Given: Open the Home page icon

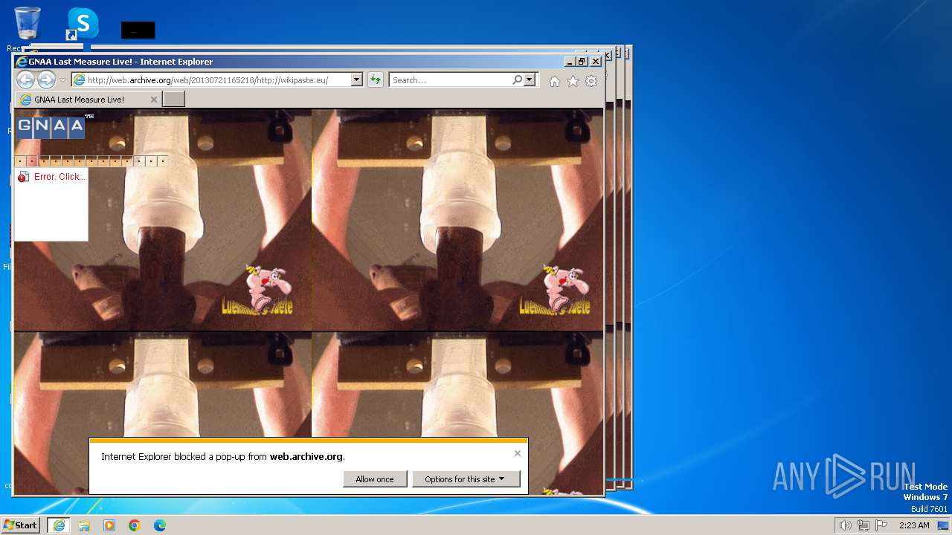Looking at the screenshot, I should tap(554, 81).
